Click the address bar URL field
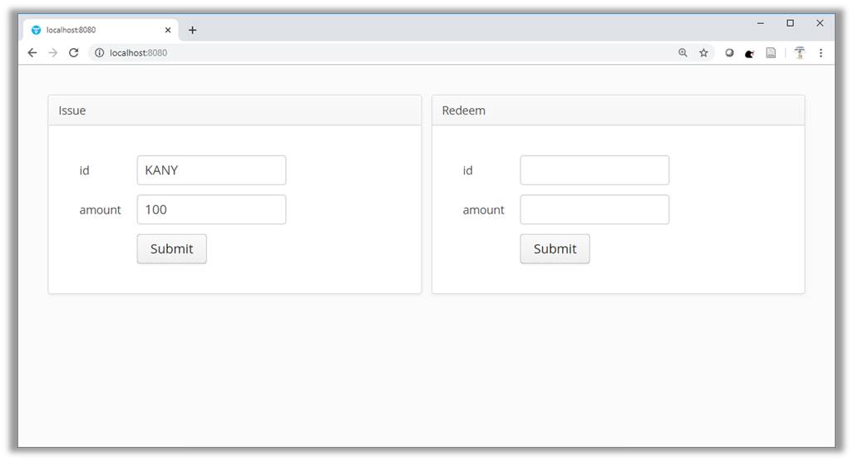Screen dimensions: 853x461 coord(374,52)
